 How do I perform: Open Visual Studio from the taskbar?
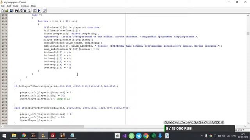tap(124, 136)
